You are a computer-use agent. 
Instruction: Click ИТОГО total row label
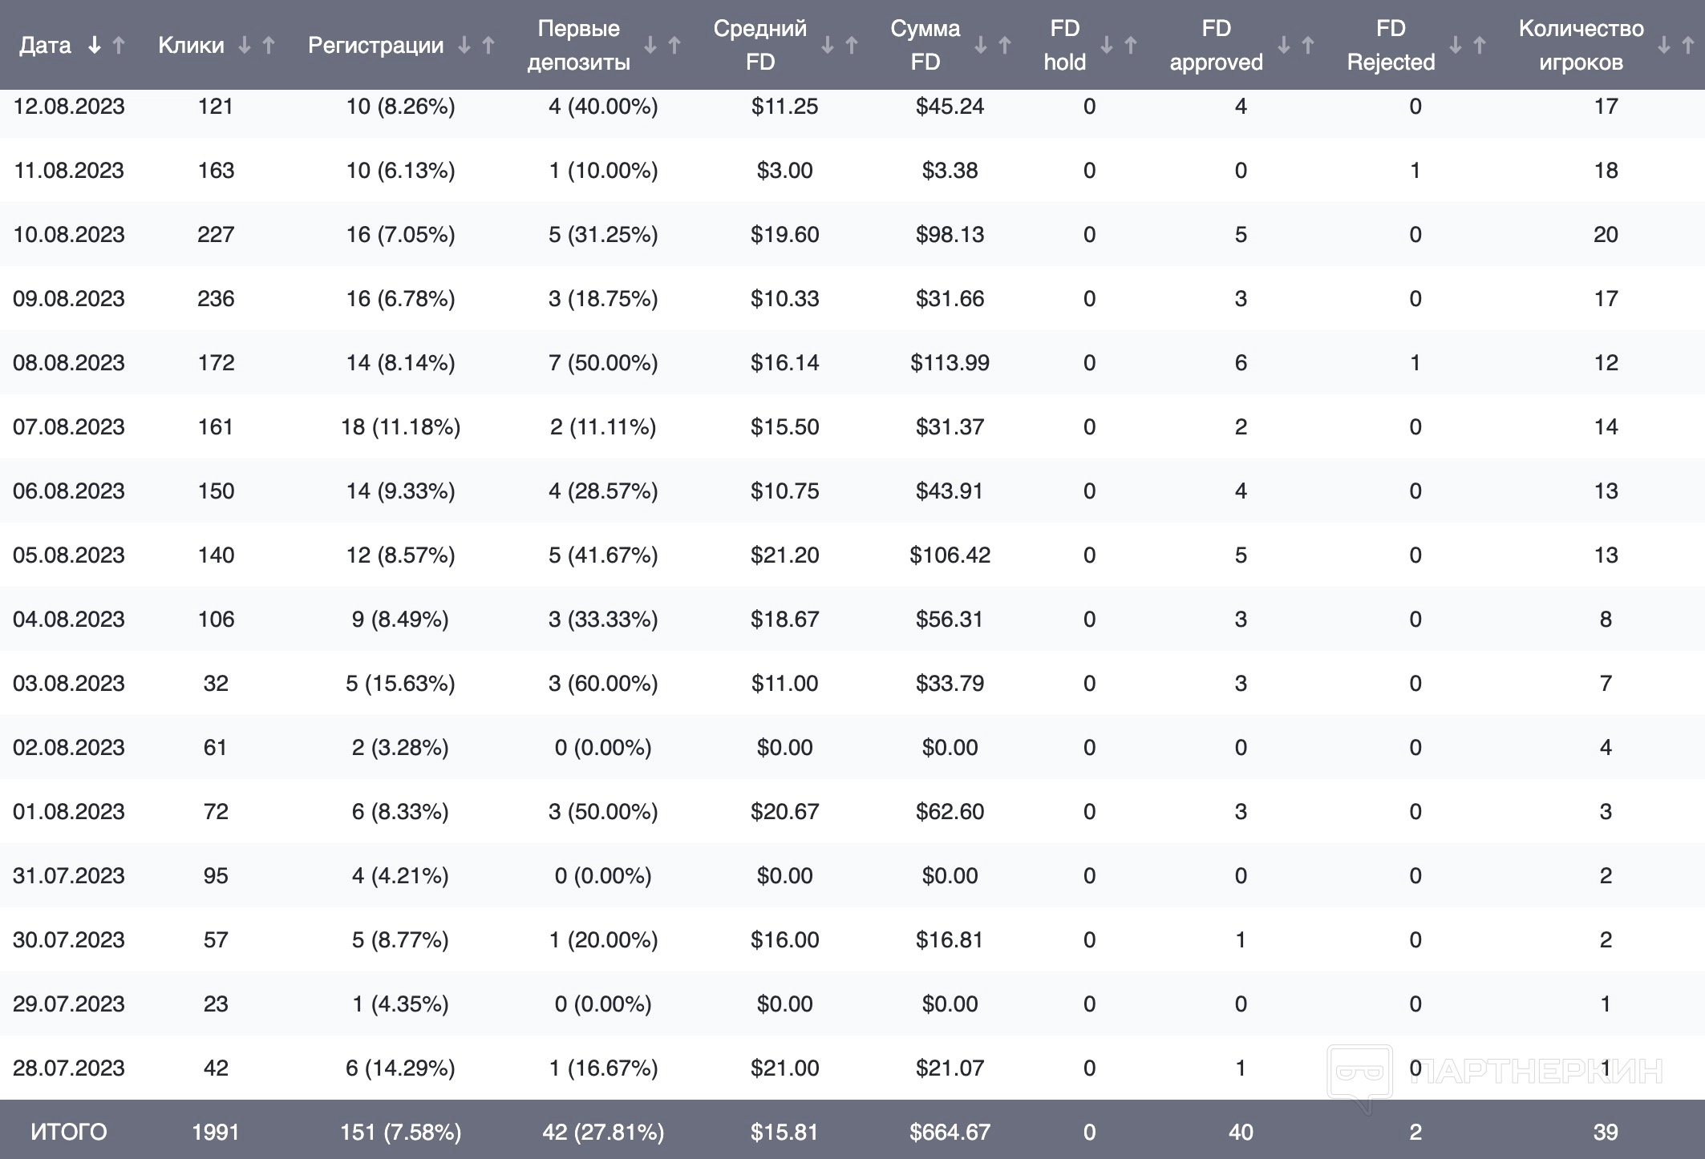(69, 1132)
